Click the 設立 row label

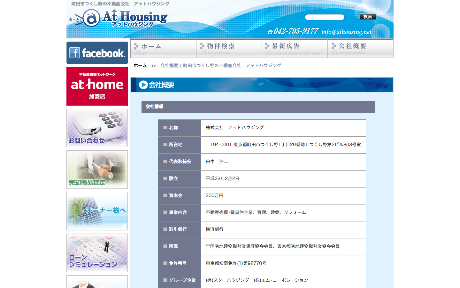click(173, 179)
